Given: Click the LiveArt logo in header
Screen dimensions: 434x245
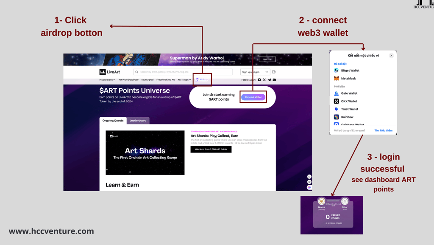Looking at the screenshot, I should [110, 72].
